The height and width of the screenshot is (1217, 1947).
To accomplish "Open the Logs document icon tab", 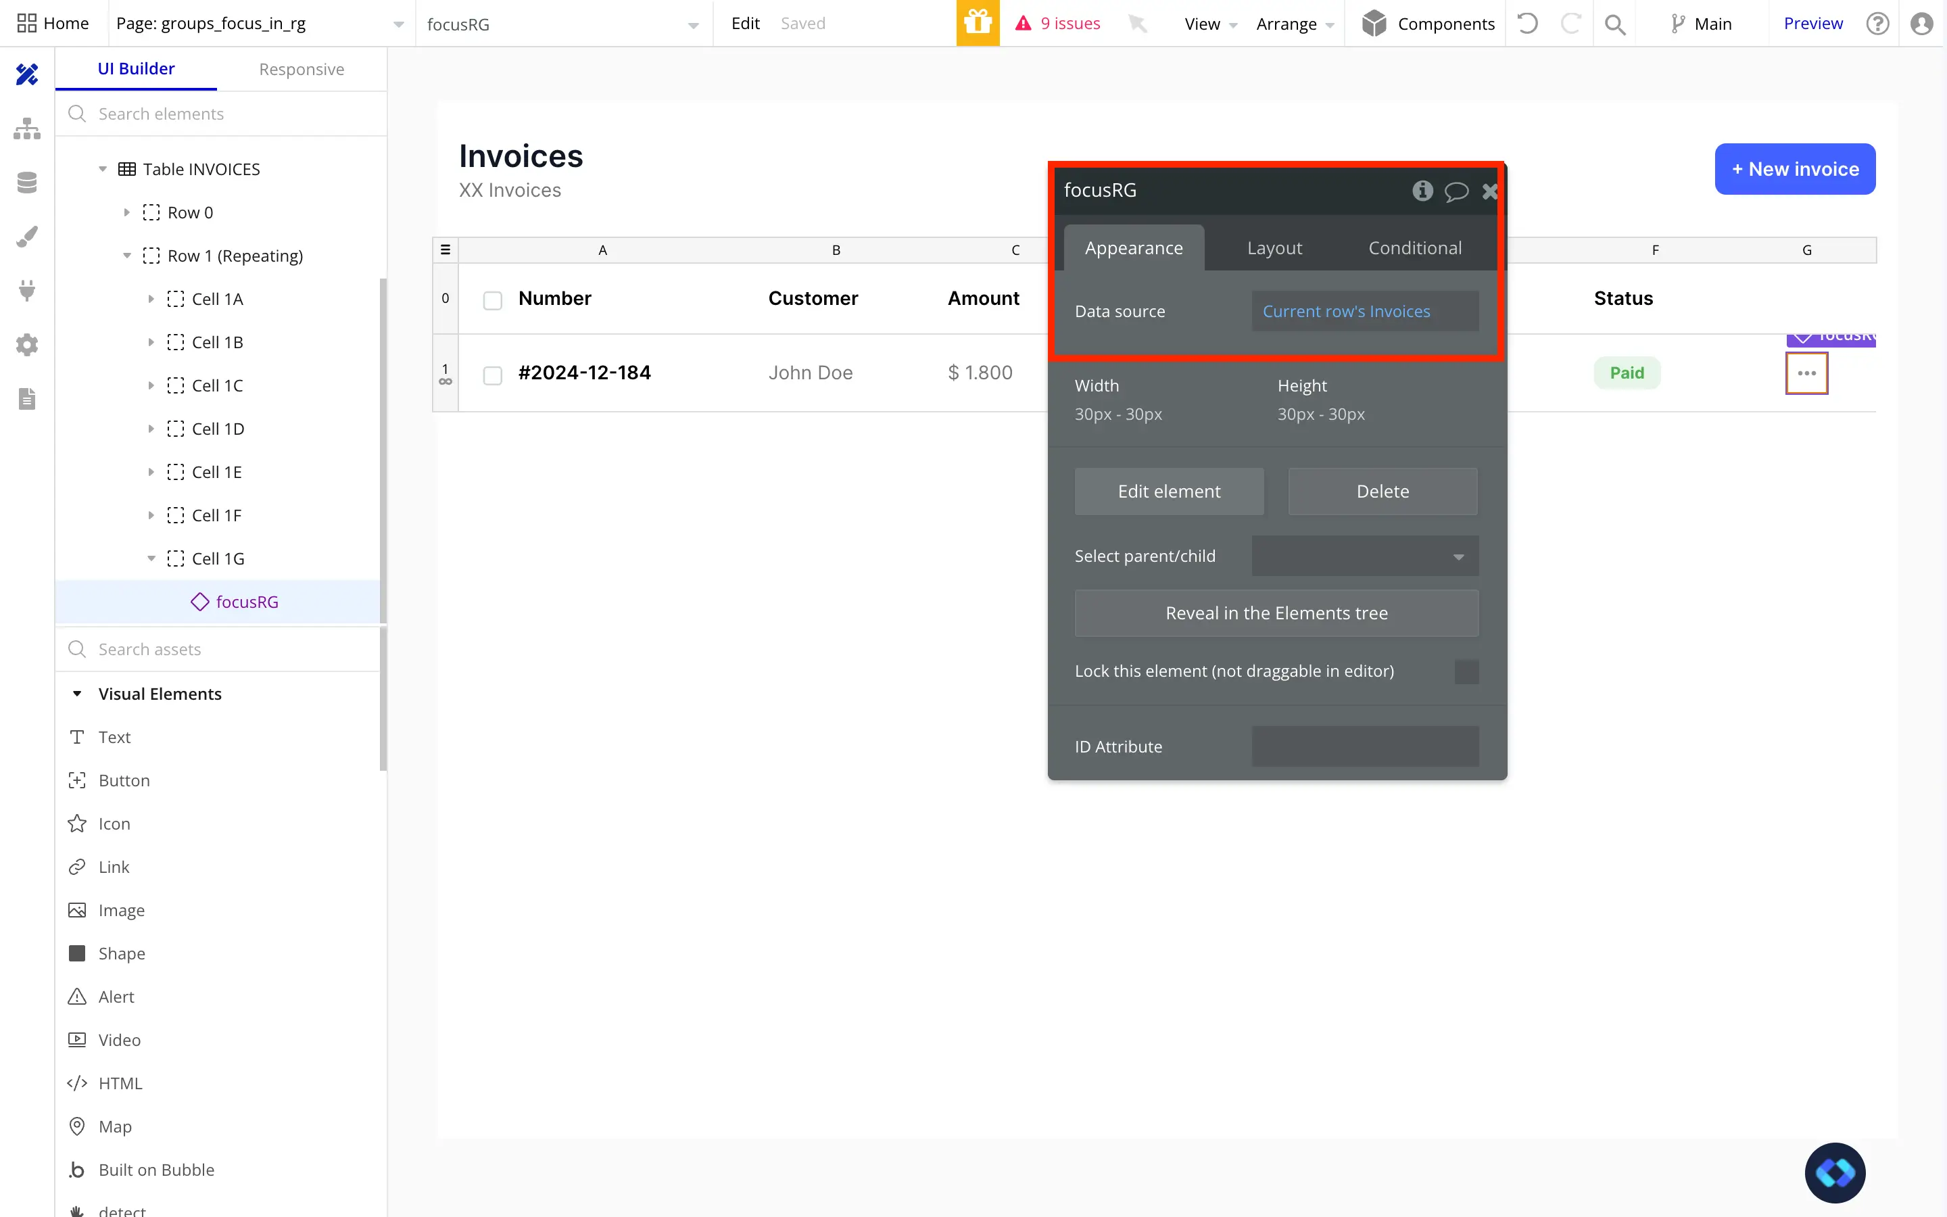I will point(26,398).
